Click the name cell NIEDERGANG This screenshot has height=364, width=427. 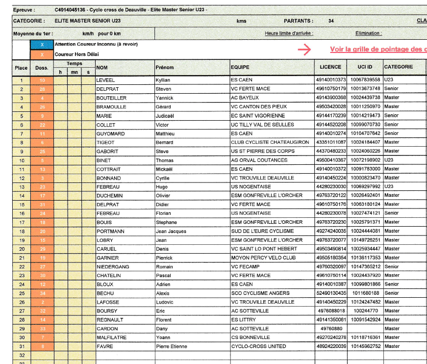pos(125,267)
